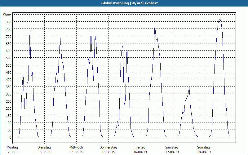Click Saturday's radiation peak near 350
This screenshot has height=155, width=248.
[x=189, y=87]
